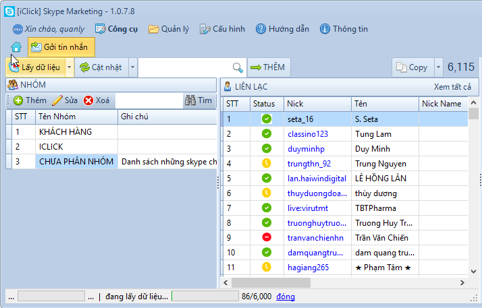Image resolution: width=482 pixels, height=308 pixels.
Task: Click the green status icon for seta_16
Action: (267, 119)
